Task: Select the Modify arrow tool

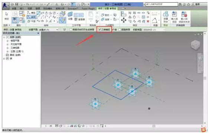Action: (x=7, y=14)
